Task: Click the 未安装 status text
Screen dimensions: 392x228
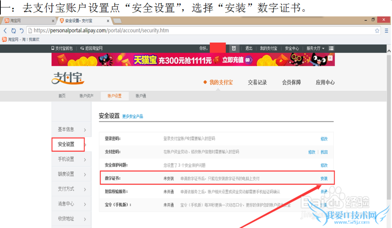Action: point(169,179)
